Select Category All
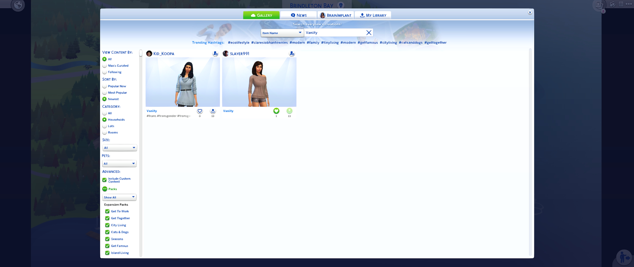 [x=104, y=113]
